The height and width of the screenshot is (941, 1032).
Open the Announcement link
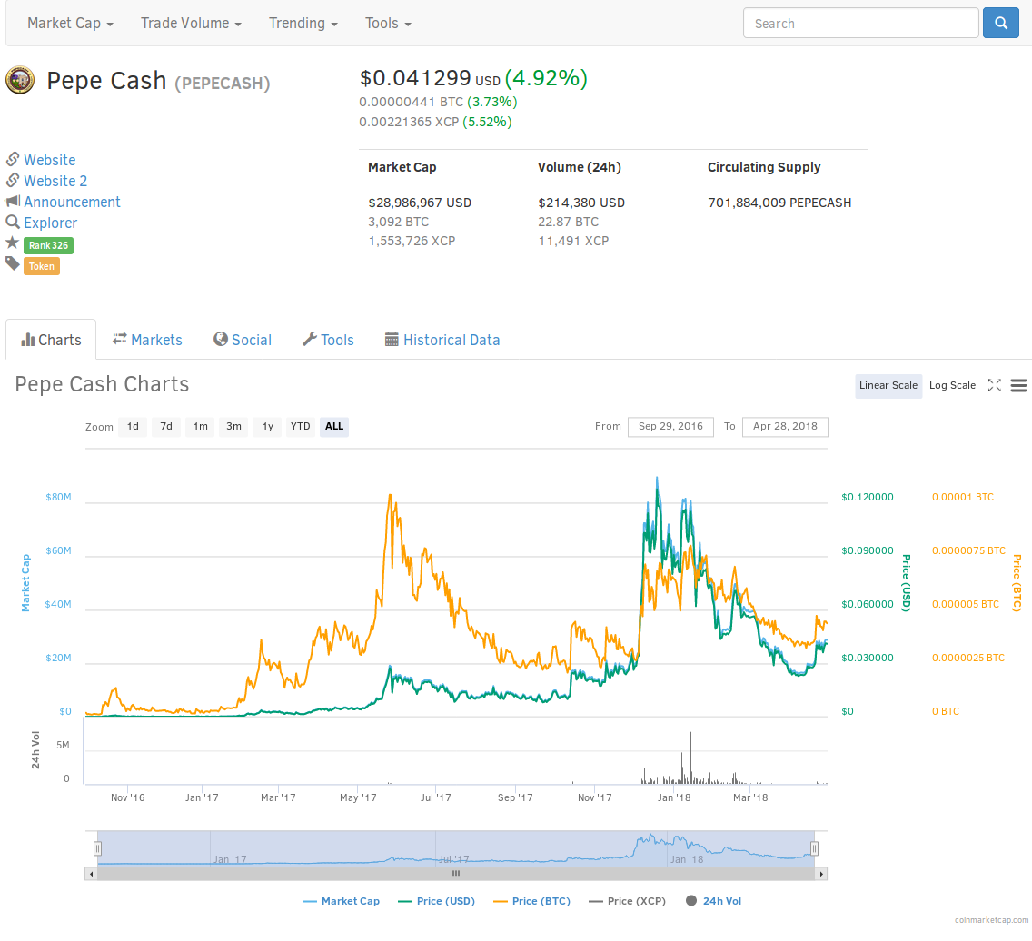72,202
